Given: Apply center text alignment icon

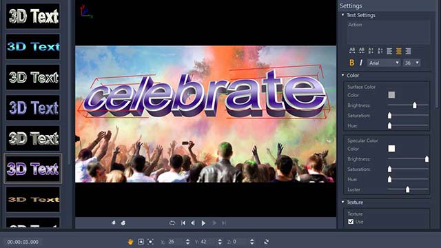Looking at the screenshot, I should pyautogui.click(x=398, y=51).
